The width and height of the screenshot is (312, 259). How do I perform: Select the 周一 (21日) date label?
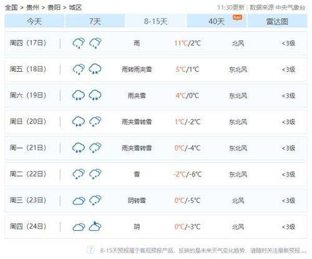pyautogui.click(x=28, y=148)
